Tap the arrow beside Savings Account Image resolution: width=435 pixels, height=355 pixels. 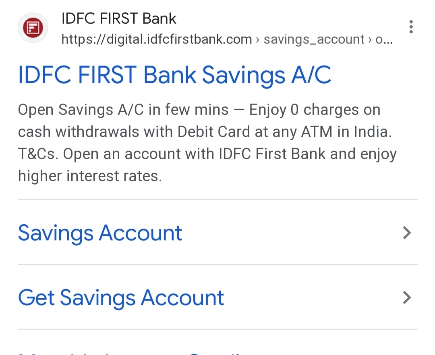[x=407, y=233]
